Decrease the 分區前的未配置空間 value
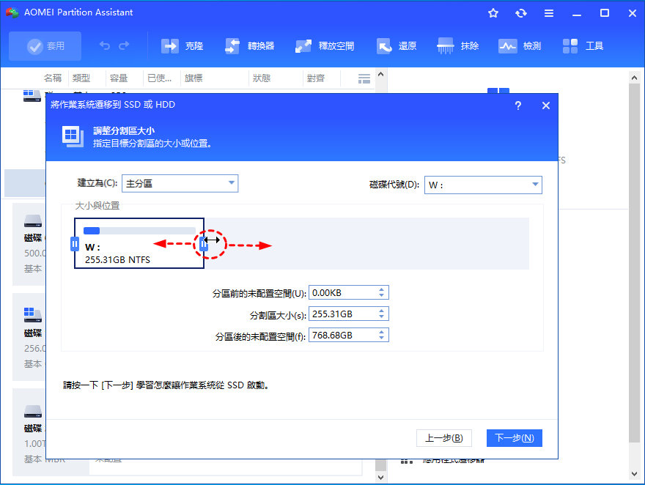This screenshot has height=485, width=645. (382, 295)
